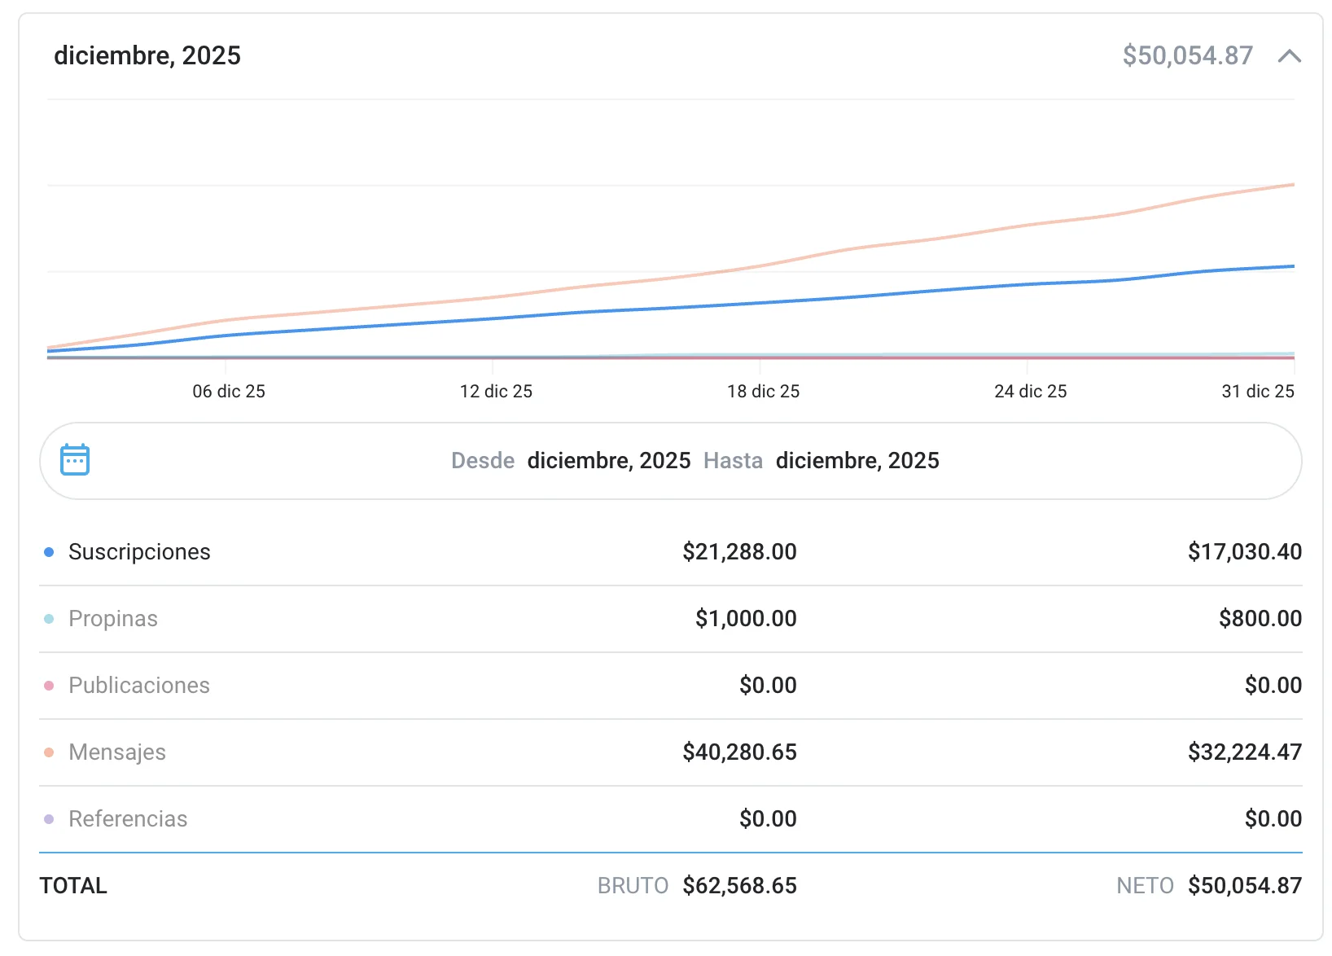
Task: Click the orange Mensajes legend dot
Action: (x=49, y=752)
